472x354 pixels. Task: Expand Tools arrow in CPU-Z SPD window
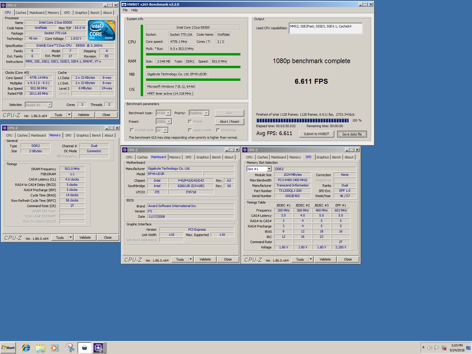pyautogui.click(x=311, y=259)
